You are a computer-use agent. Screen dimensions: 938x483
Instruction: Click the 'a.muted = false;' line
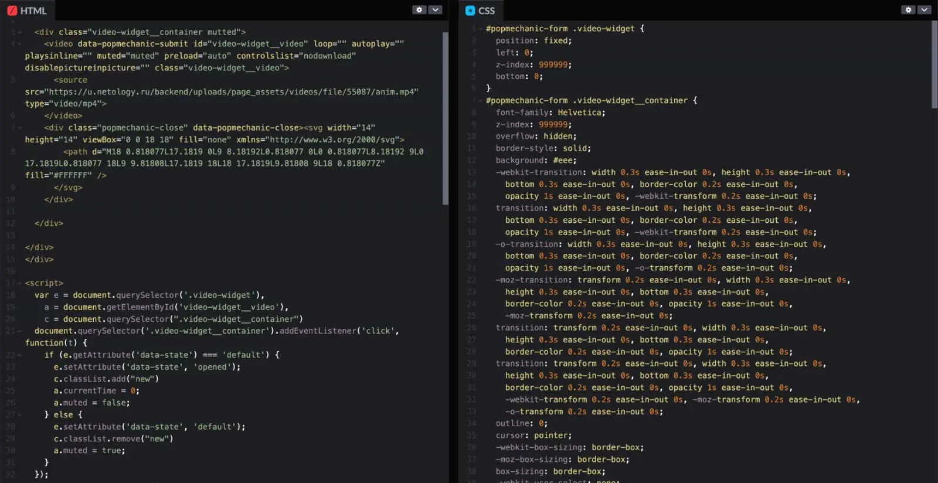92,403
